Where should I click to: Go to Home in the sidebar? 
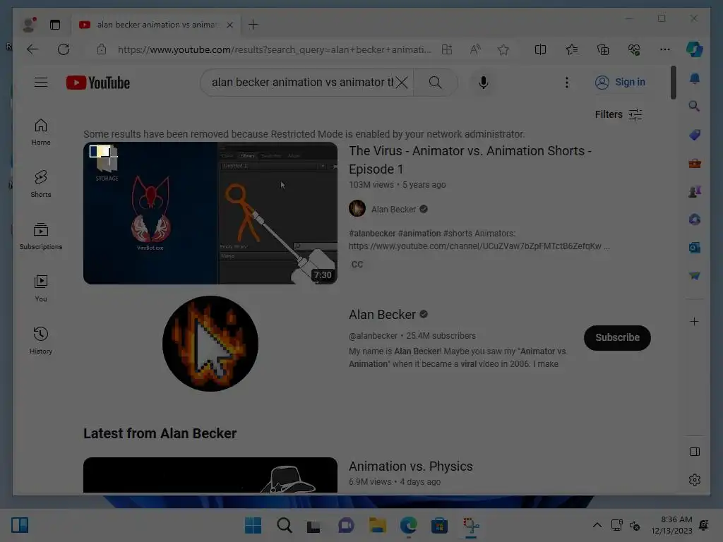coord(40,132)
